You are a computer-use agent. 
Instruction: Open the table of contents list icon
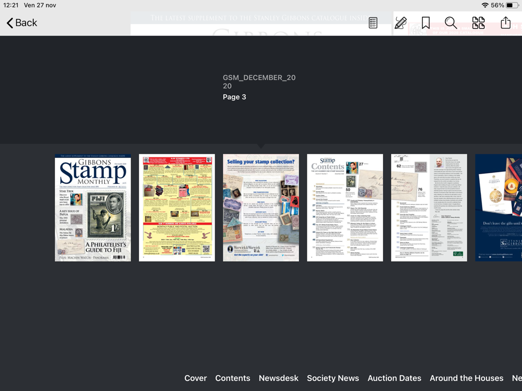[x=373, y=22]
